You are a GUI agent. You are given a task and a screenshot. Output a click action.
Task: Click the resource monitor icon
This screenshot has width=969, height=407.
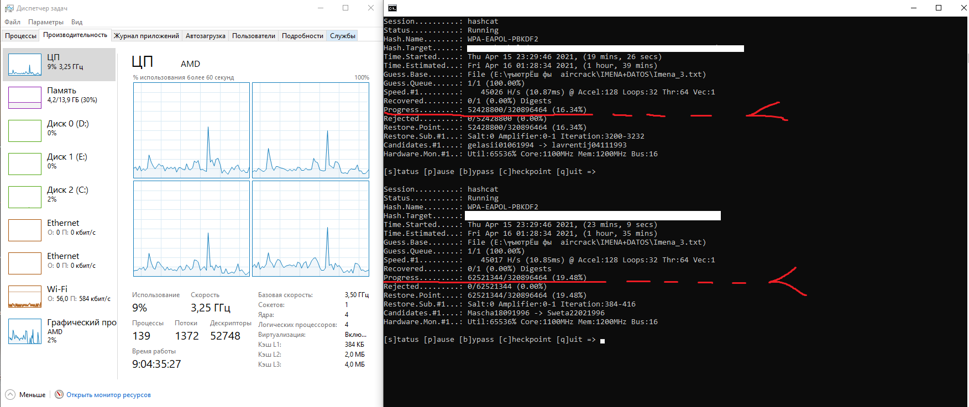point(59,394)
